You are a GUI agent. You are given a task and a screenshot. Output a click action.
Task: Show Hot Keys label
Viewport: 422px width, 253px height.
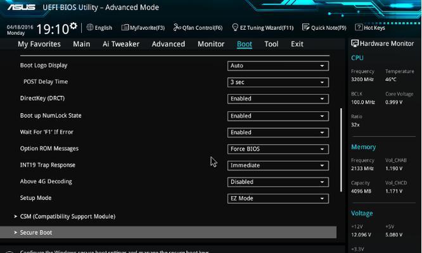coord(374,28)
